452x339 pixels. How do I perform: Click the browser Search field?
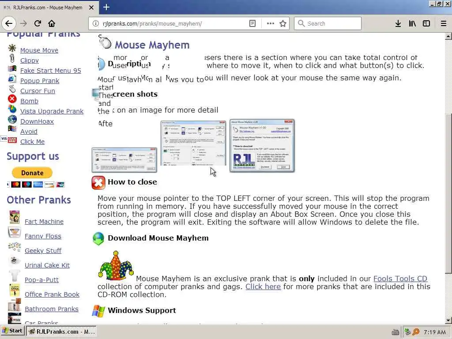(x=328, y=23)
